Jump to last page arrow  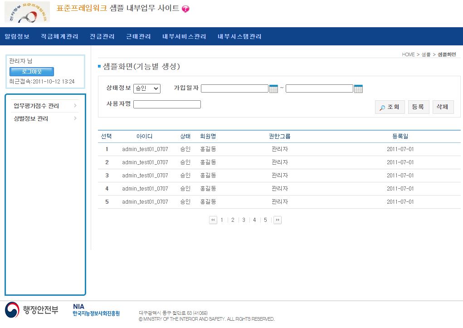pos(278,220)
